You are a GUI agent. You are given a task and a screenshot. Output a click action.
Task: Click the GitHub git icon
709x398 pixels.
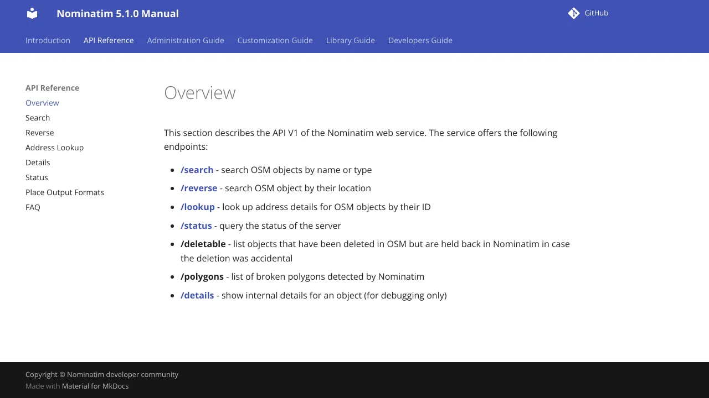(573, 13)
